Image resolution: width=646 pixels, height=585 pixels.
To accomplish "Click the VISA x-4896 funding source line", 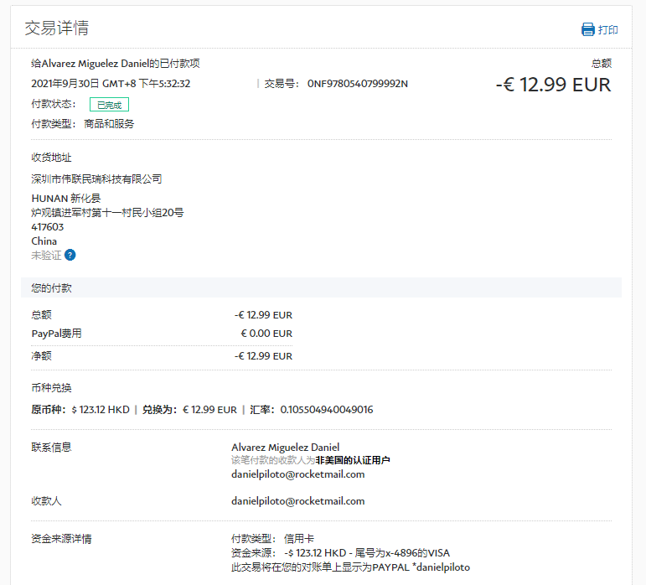I will [340, 552].
